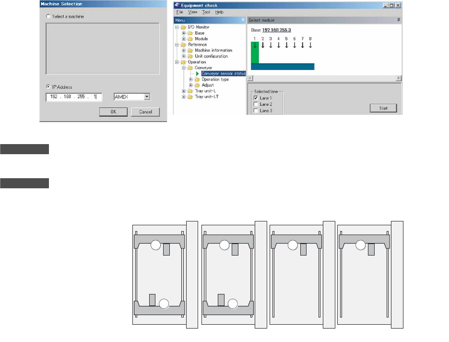This screenshot has width=449, height=342.
Task: Open the Tool menu
Action: click(206, 12)
